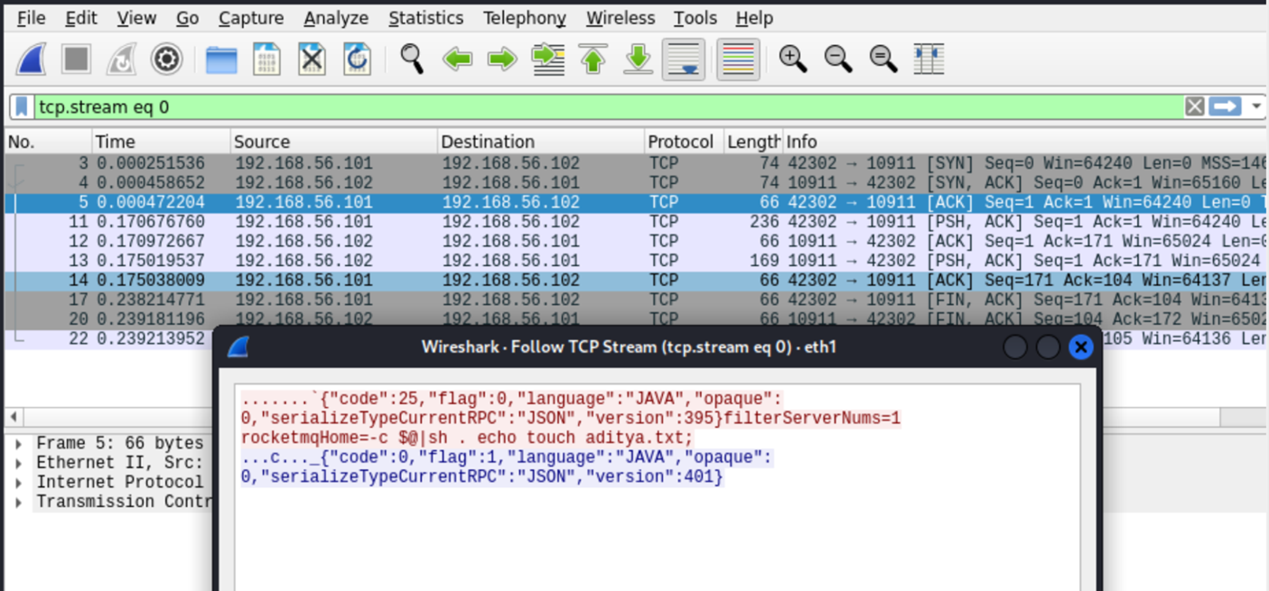
Task: Zoom in on packet list text
Action: pyautogui.click(x=793, y=60)
